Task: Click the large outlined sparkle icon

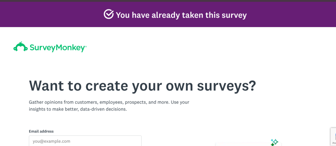Action: coord(275,142)
